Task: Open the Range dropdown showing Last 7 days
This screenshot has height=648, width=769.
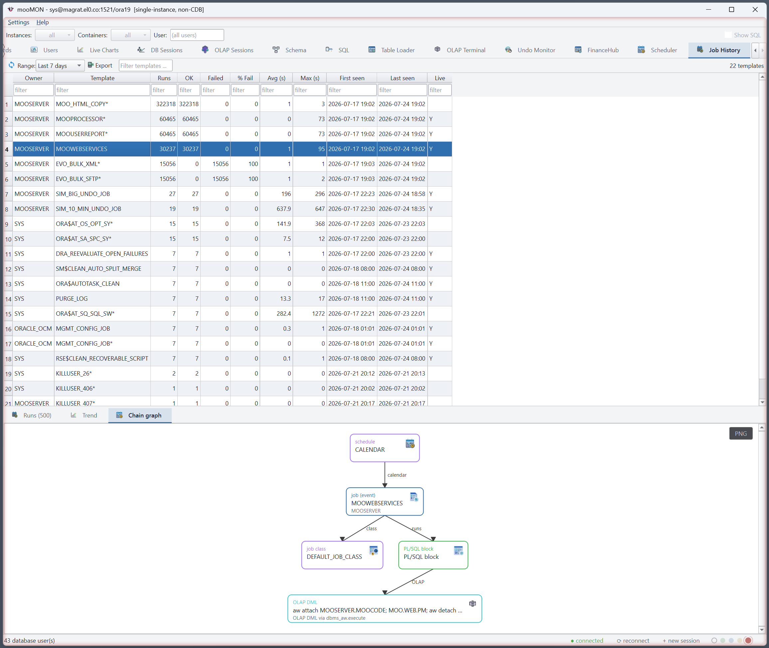Action: (60, 66)
